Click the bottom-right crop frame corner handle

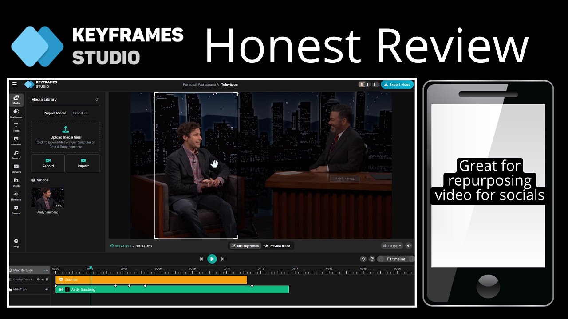click(237, 237)
